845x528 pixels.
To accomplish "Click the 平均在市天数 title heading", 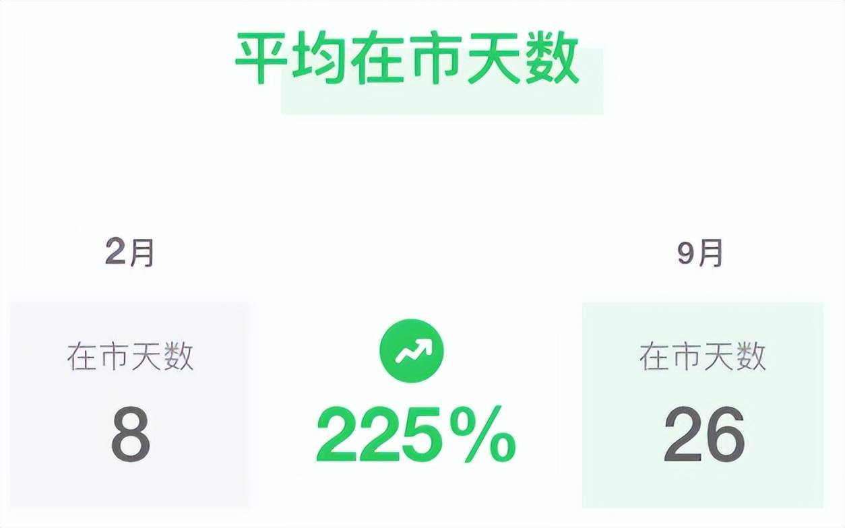I will (407, 59).
